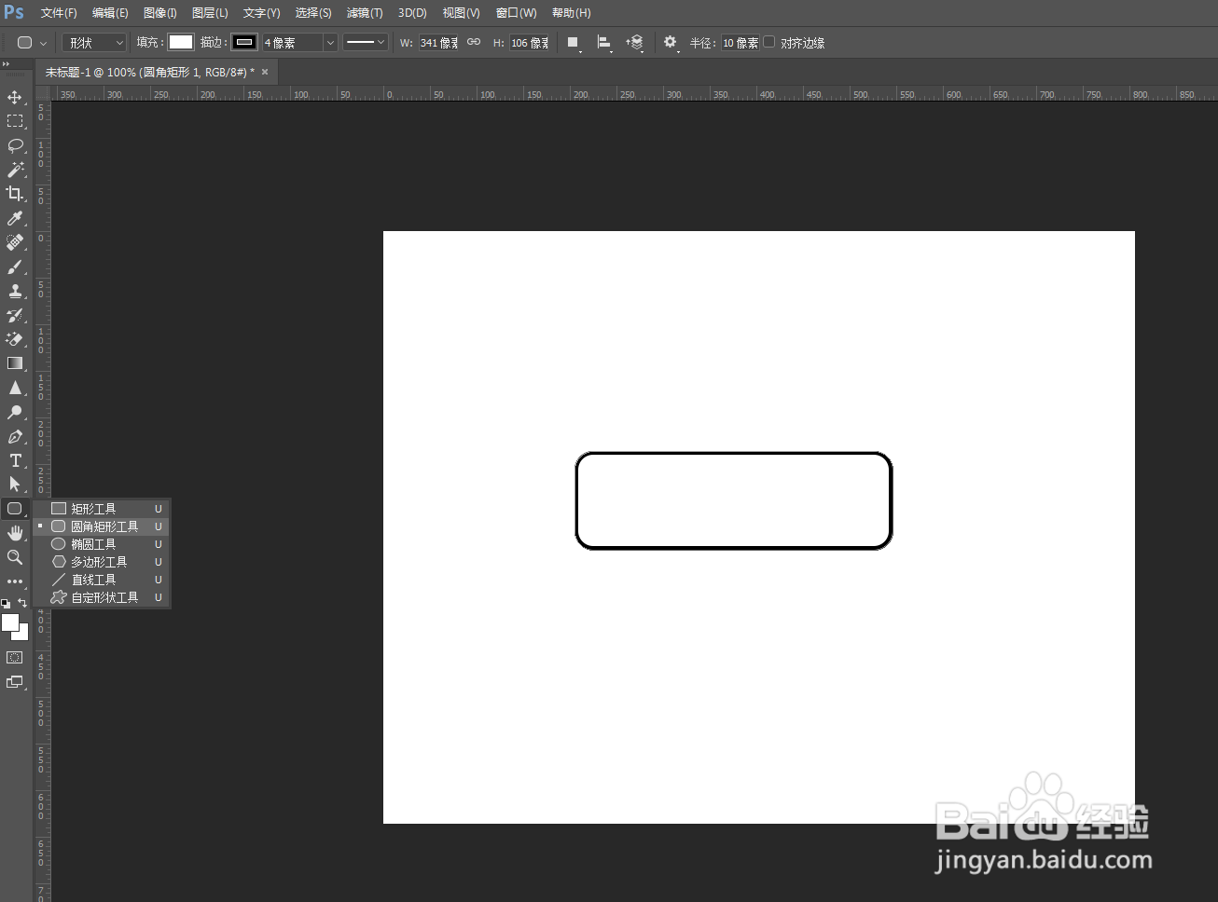Viewport: 1218px width, 902px height.
Task: Choose 直线工具 from the flyout
Action: (102, 580)
